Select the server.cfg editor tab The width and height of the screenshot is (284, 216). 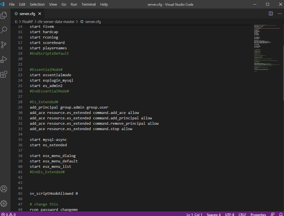[x=27, y=14]
